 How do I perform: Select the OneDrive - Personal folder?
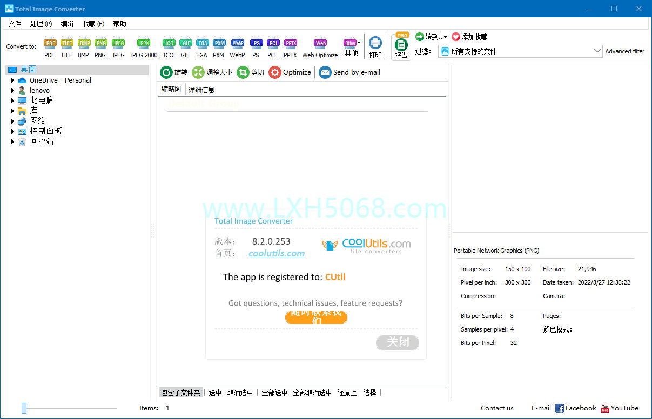(61, 80)
